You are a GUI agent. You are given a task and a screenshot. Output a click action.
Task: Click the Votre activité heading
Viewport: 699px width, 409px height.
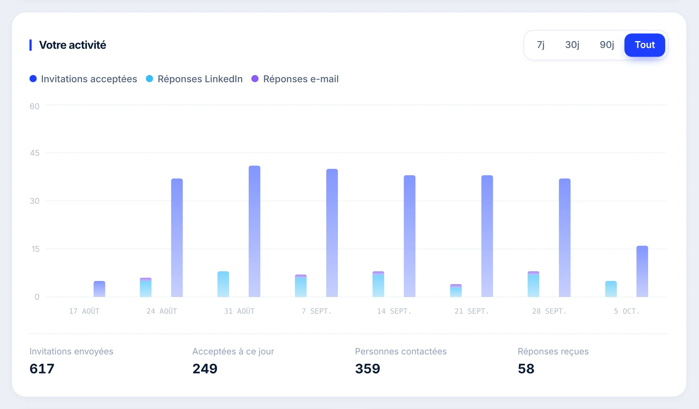pyautogui.click(x=72, y=45)
